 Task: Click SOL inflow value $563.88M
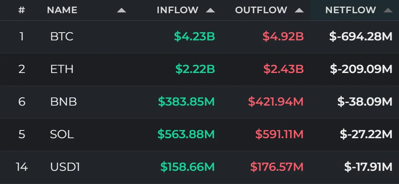(186, 134)
